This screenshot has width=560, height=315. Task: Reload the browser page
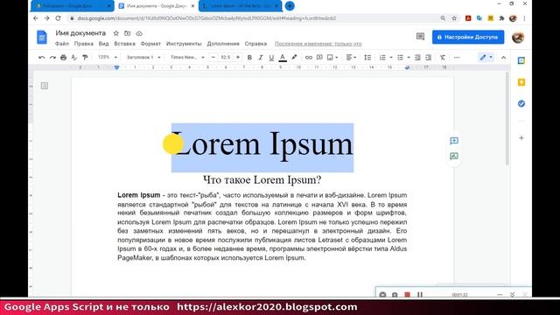coord(58,18)
